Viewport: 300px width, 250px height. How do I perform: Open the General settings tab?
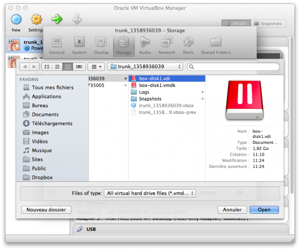click(57, 46)
